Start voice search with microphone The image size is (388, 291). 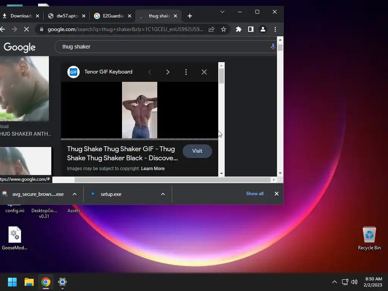273,47
